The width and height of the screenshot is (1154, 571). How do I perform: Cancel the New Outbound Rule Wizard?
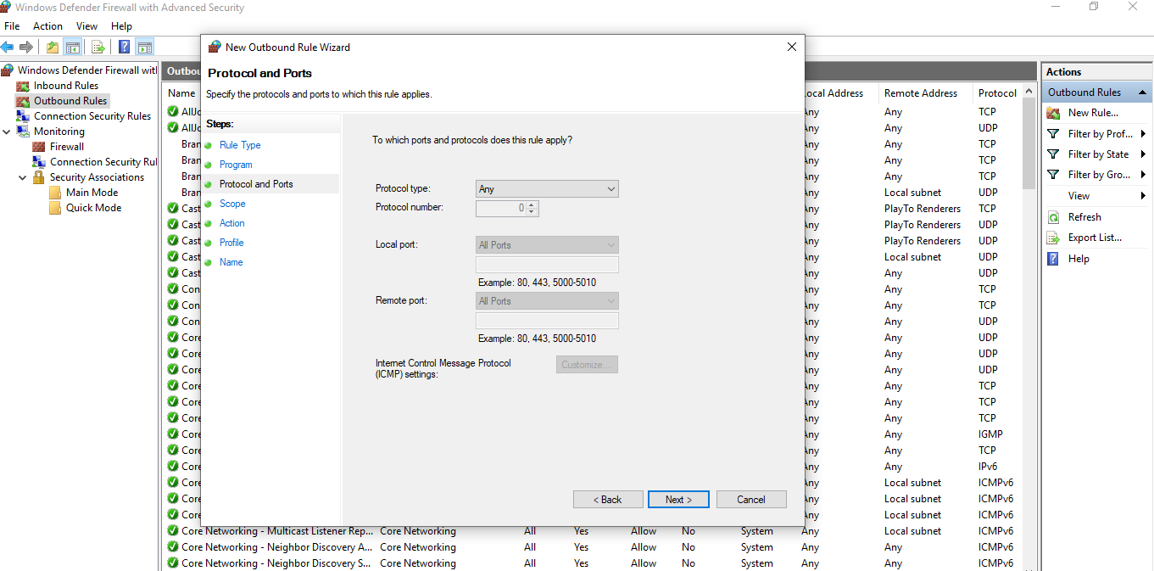click(751, 499)
